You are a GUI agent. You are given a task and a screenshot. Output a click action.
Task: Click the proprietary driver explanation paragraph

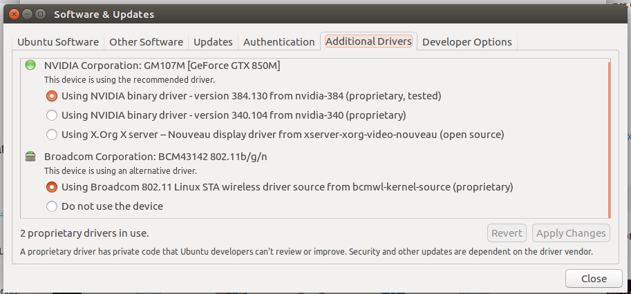(x=306, y=252)
